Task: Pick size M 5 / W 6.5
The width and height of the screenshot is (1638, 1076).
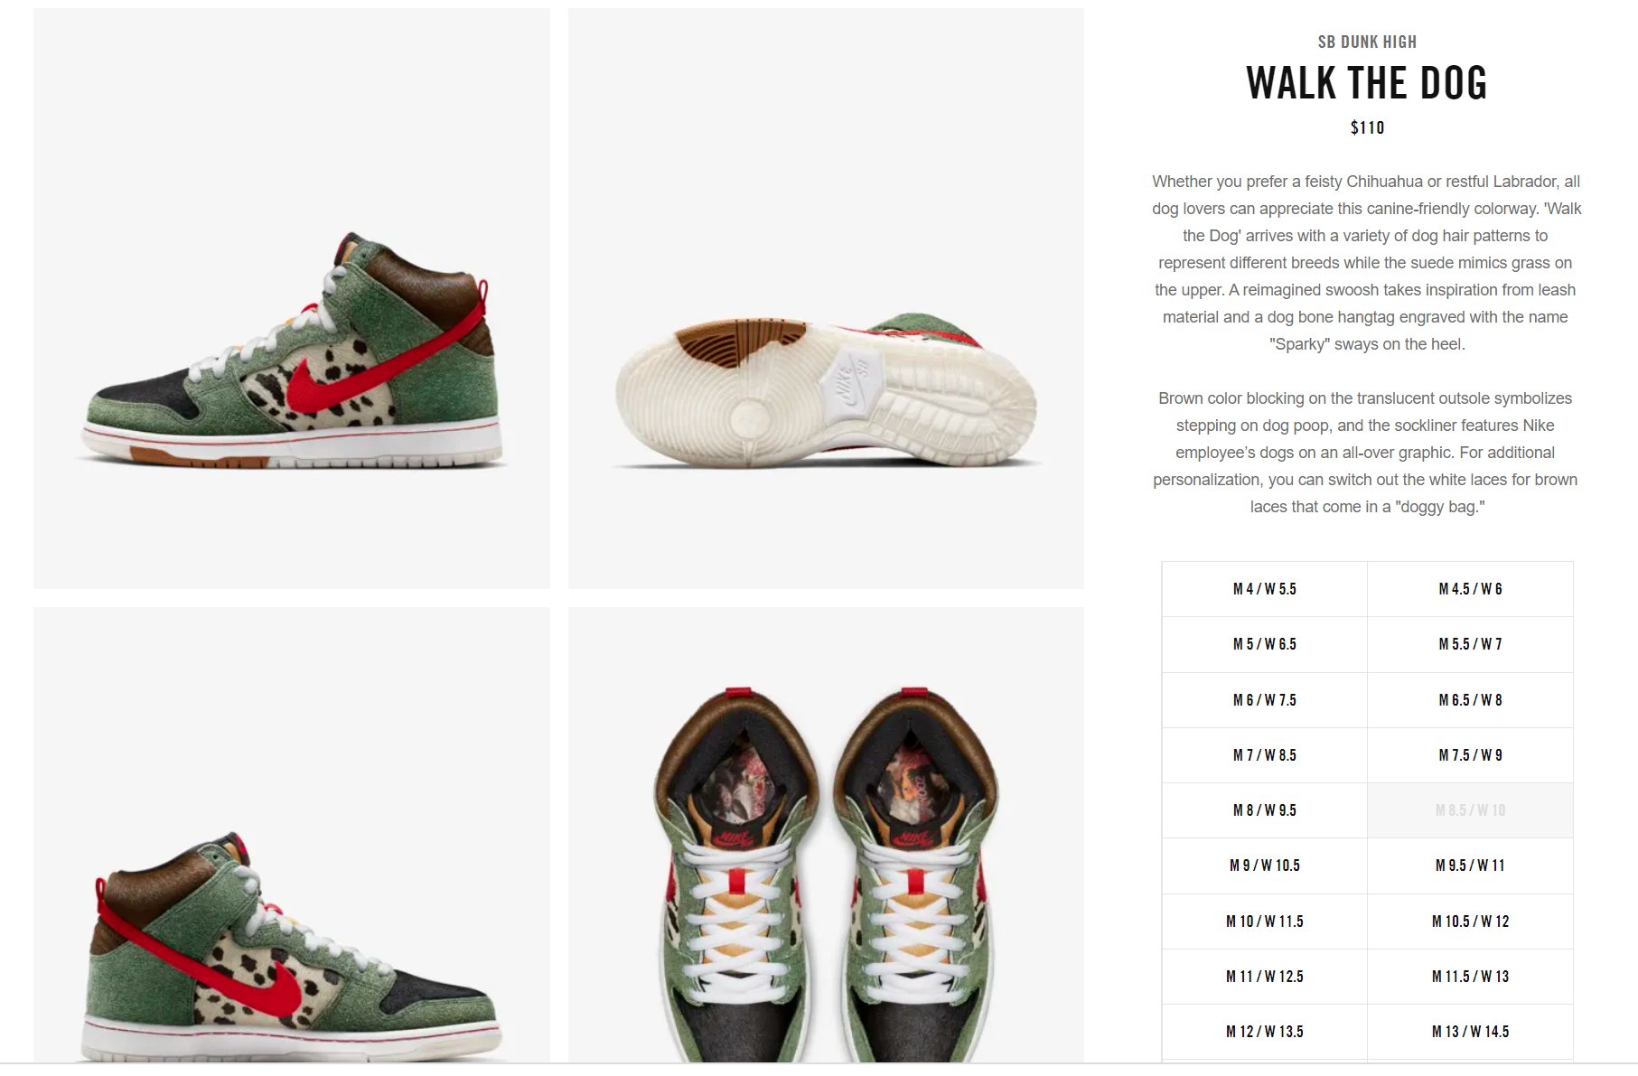Action: (1264, 644)
